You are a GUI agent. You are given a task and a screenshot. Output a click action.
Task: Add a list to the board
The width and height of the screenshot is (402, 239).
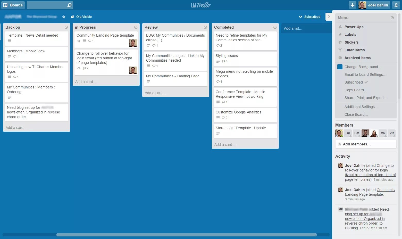(306, 28)
